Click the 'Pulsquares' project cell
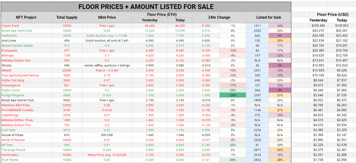 26,51
